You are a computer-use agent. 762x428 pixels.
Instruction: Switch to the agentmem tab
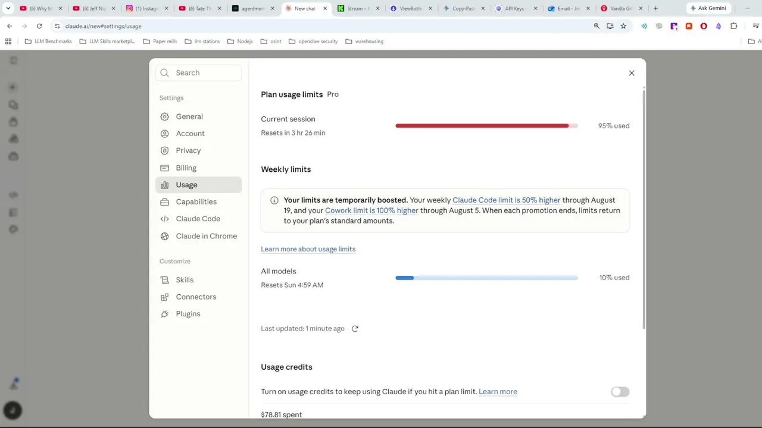point(253,8)
